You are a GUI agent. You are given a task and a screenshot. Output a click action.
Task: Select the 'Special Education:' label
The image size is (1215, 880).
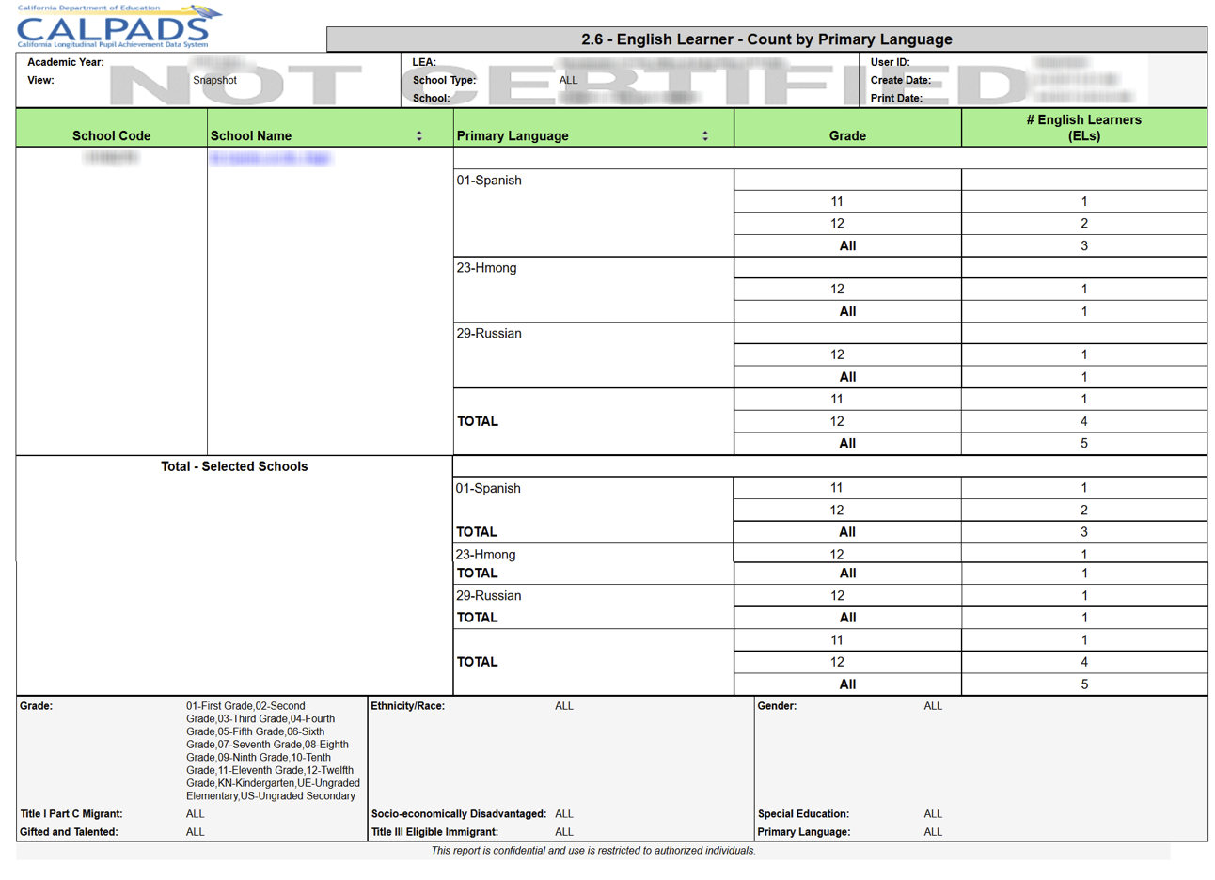click(804, 814)
